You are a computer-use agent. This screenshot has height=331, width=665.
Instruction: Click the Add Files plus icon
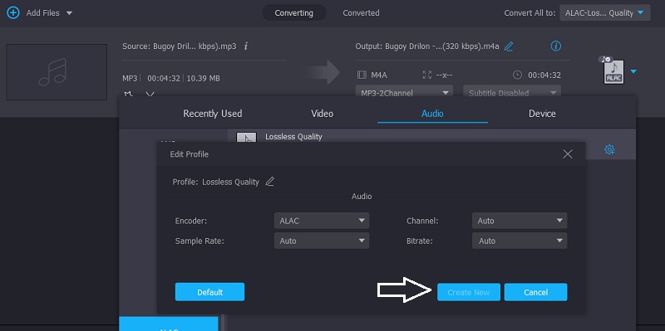(x=13, y=12)
